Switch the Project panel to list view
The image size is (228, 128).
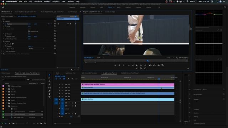(6, 123)
